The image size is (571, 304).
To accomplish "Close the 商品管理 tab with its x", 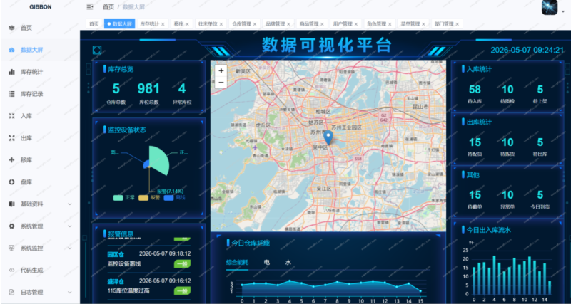I will [x=323, y=24].
